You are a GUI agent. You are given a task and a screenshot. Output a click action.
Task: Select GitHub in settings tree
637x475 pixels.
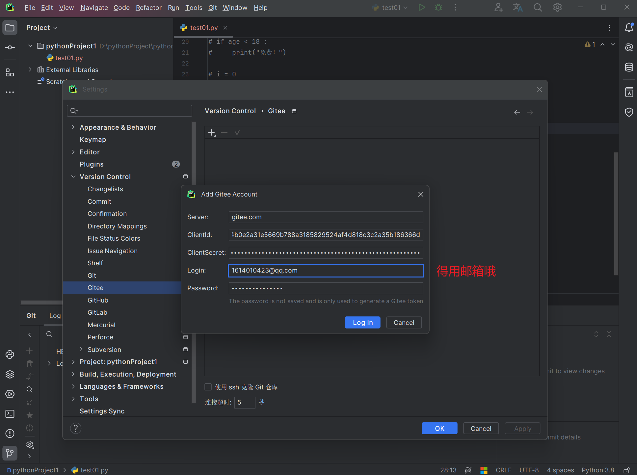tap(98, 300)
